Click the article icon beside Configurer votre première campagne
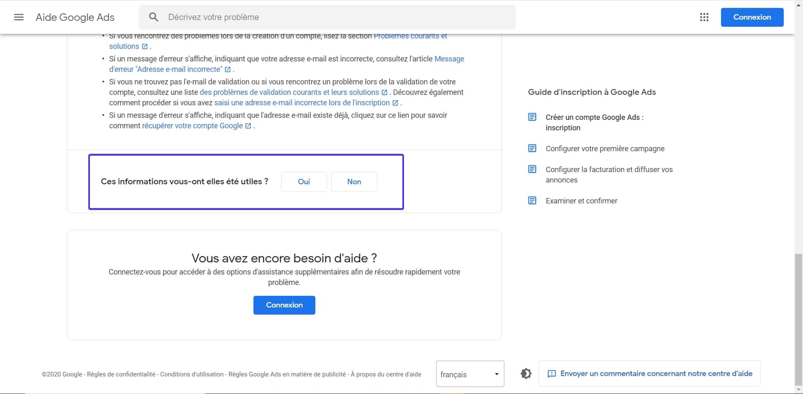Viewport: 803px width, 394px height. (x=532, y=148)
